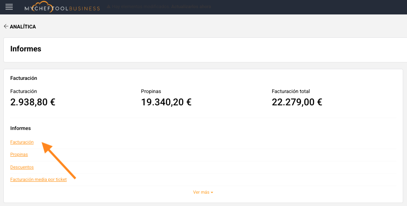
Task: Click the "Facturación total" label
Action: 291,91
